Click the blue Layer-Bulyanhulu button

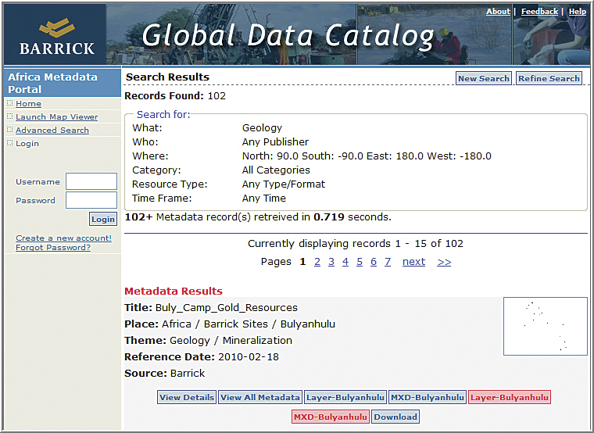[x=345, y=397]
